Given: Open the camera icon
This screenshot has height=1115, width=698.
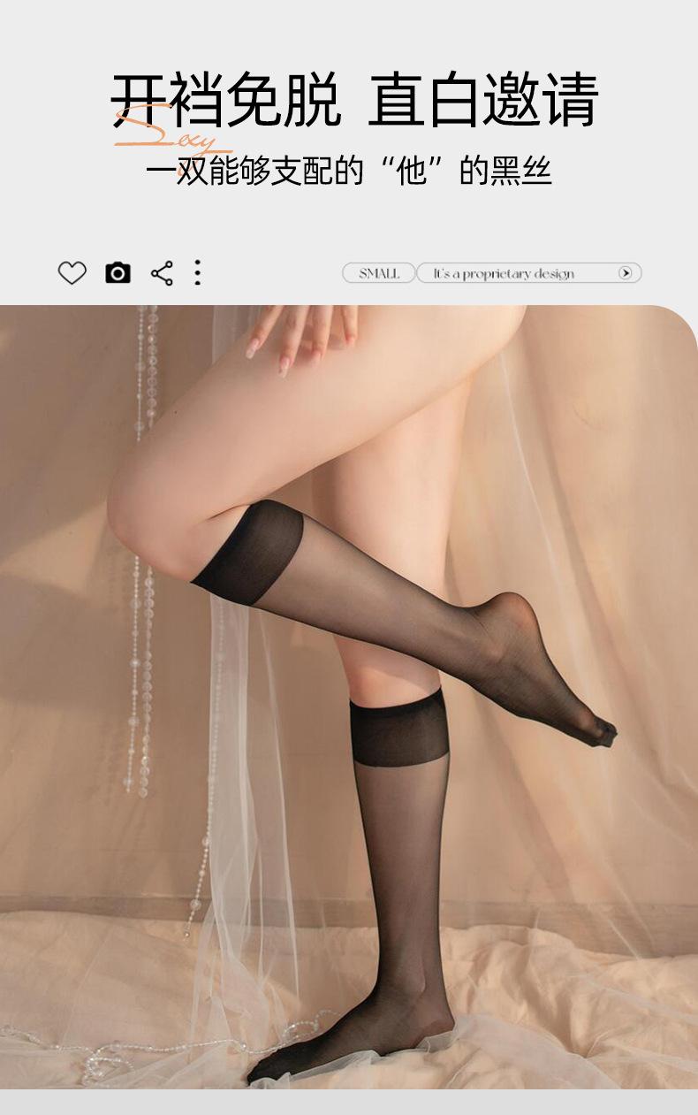Looking at the screenshot, I should 118,273.
